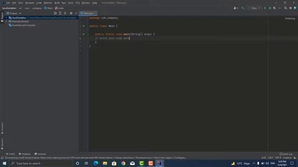Click the CRLF line separator indicator

271,158
